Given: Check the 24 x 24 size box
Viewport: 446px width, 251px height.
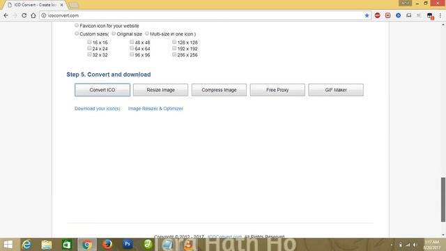Looking at the screenshot, I should 89,48.
